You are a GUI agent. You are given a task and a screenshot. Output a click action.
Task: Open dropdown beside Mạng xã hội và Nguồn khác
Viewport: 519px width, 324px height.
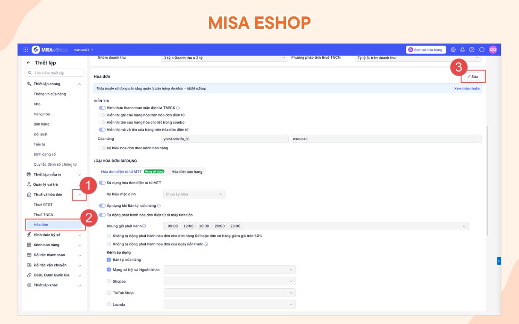(x=230, y=269)
